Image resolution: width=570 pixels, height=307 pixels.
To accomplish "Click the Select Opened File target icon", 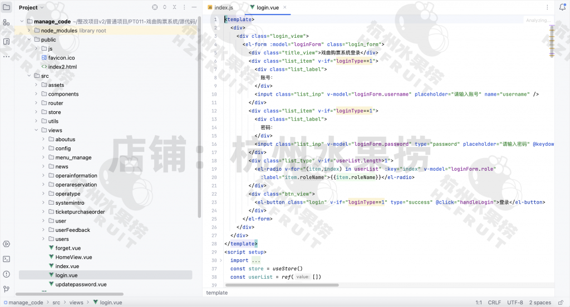I will click(x=155, y=7).
